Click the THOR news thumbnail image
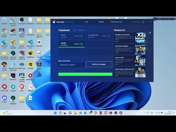This screenshot has height=132, width=176. coord(140,49)
